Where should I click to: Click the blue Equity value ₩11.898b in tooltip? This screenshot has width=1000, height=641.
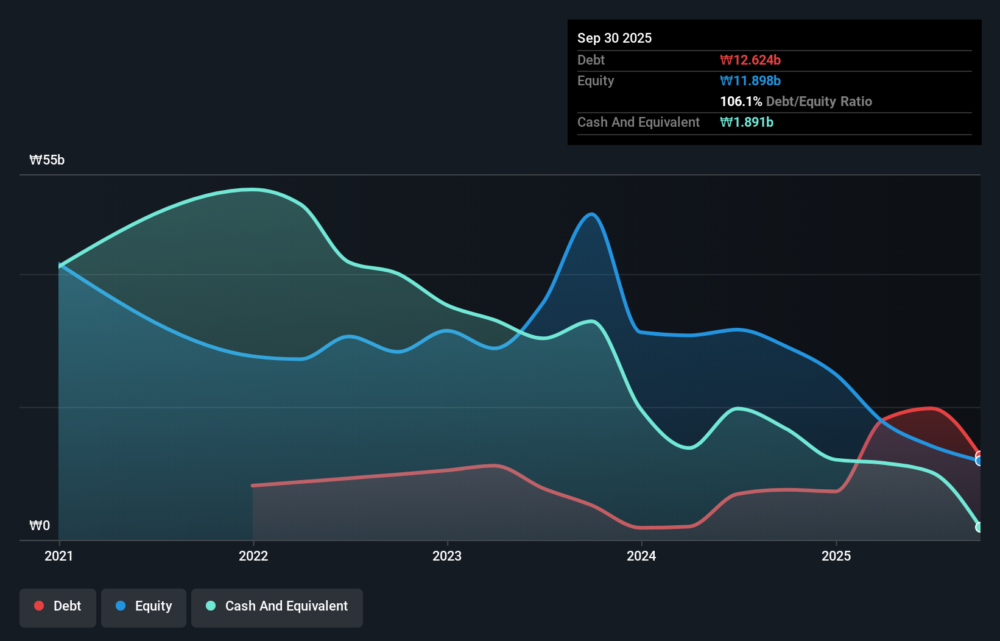750,80
